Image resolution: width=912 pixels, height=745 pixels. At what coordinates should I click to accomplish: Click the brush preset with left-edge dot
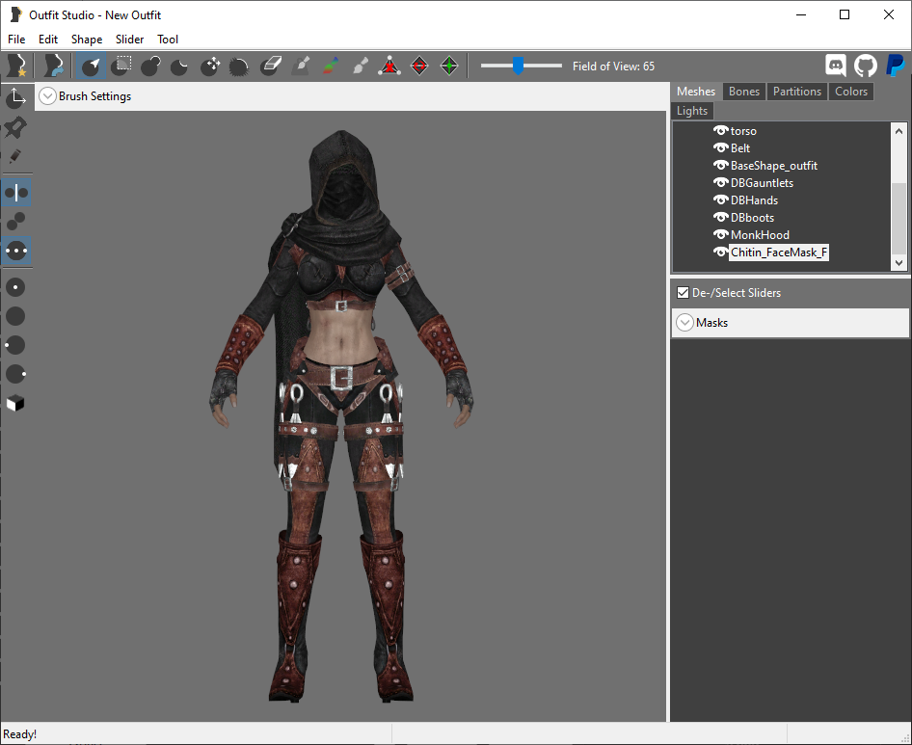[x=15, y=345]
